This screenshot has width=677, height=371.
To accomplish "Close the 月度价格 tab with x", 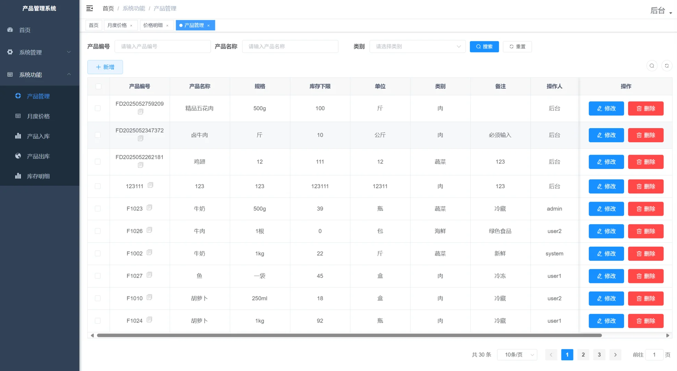I will (x=131, y=25).
